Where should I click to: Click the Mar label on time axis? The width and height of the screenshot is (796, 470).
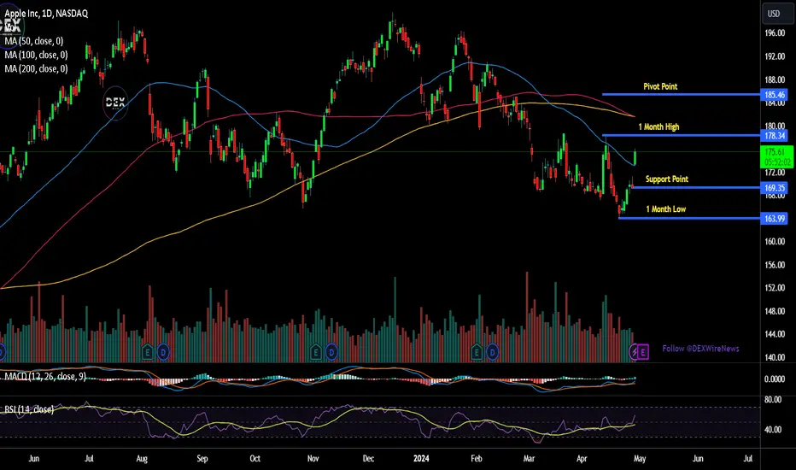(529, 458)
